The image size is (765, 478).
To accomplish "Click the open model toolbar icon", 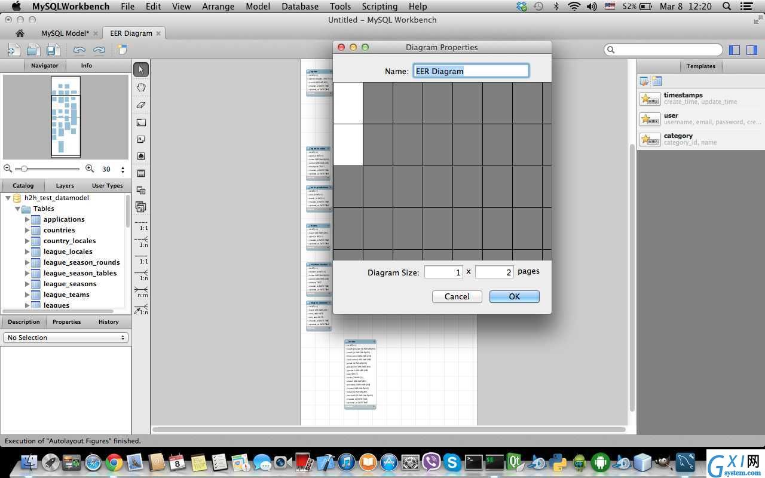I will click(x=33, y=50).
